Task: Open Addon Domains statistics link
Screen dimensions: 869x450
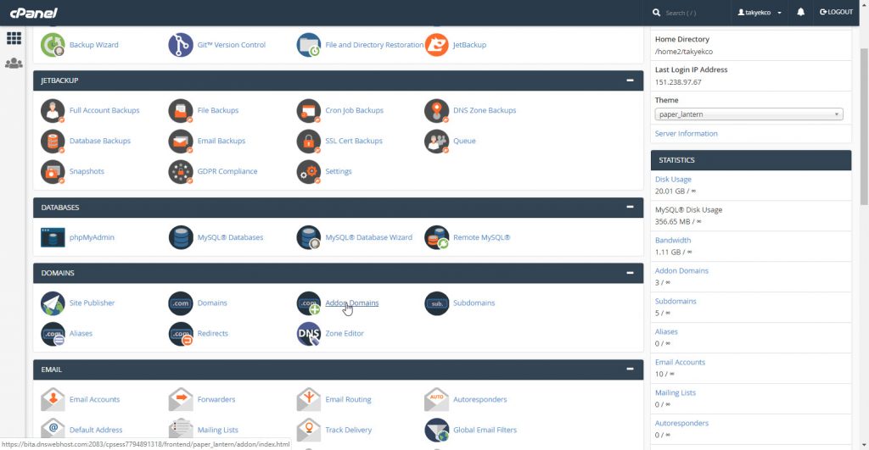Action: (681, 271)
